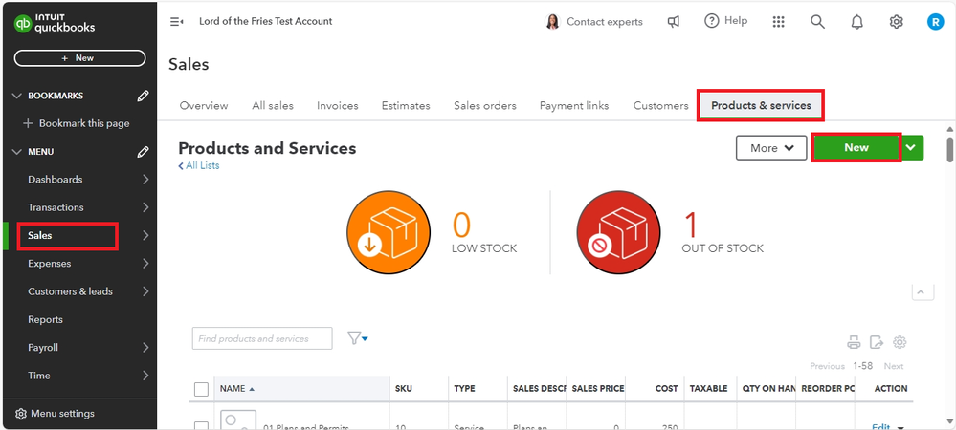This screenshot has height=430, width=956.
Task: Export the products list
Action: pos(877,342)
